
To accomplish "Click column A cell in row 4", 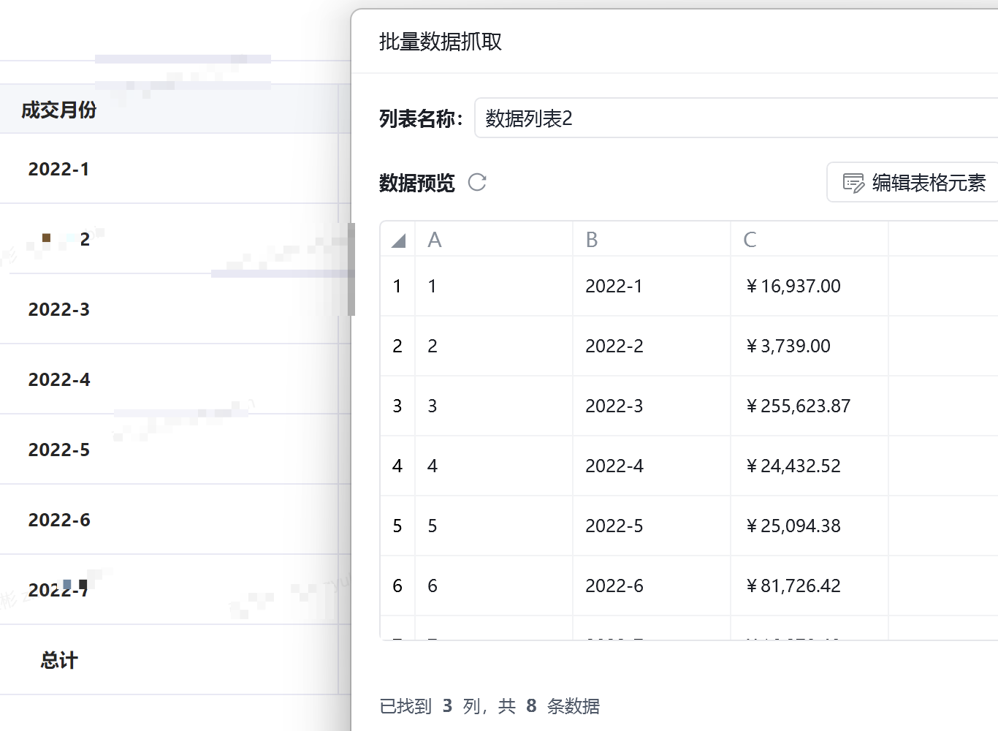I will [494, 466].
